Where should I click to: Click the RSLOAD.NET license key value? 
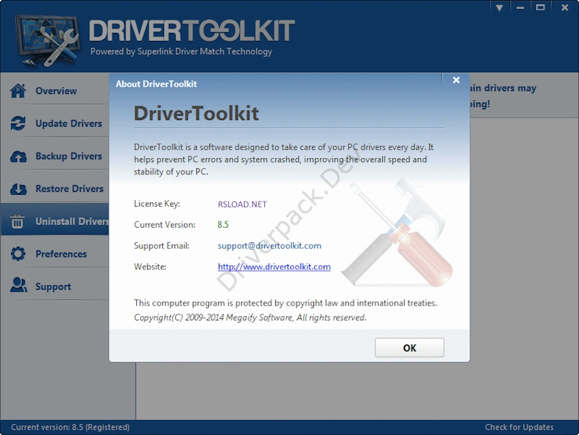click(242, 204)
